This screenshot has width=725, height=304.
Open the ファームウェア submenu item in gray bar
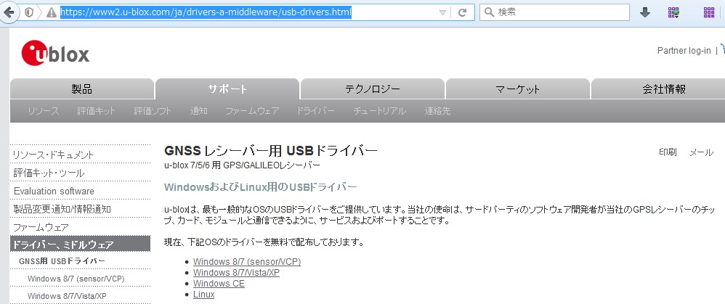click(252, 111)
